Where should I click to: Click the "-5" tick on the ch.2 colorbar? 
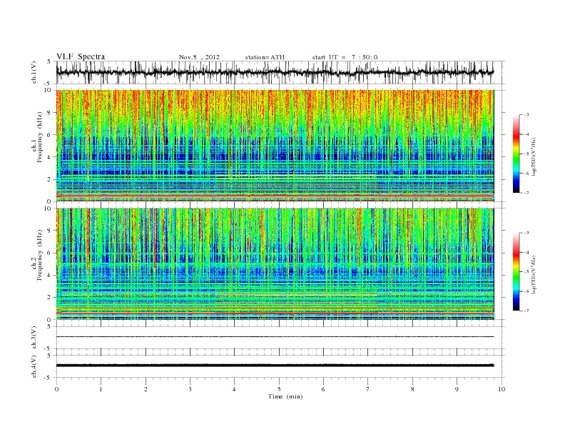526,271
